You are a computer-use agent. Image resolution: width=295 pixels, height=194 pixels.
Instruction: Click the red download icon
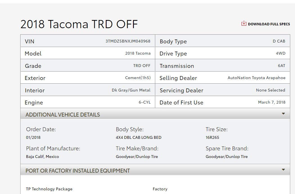244,23
